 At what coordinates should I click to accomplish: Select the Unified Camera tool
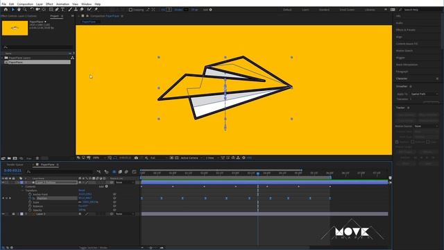coord(37,10)
